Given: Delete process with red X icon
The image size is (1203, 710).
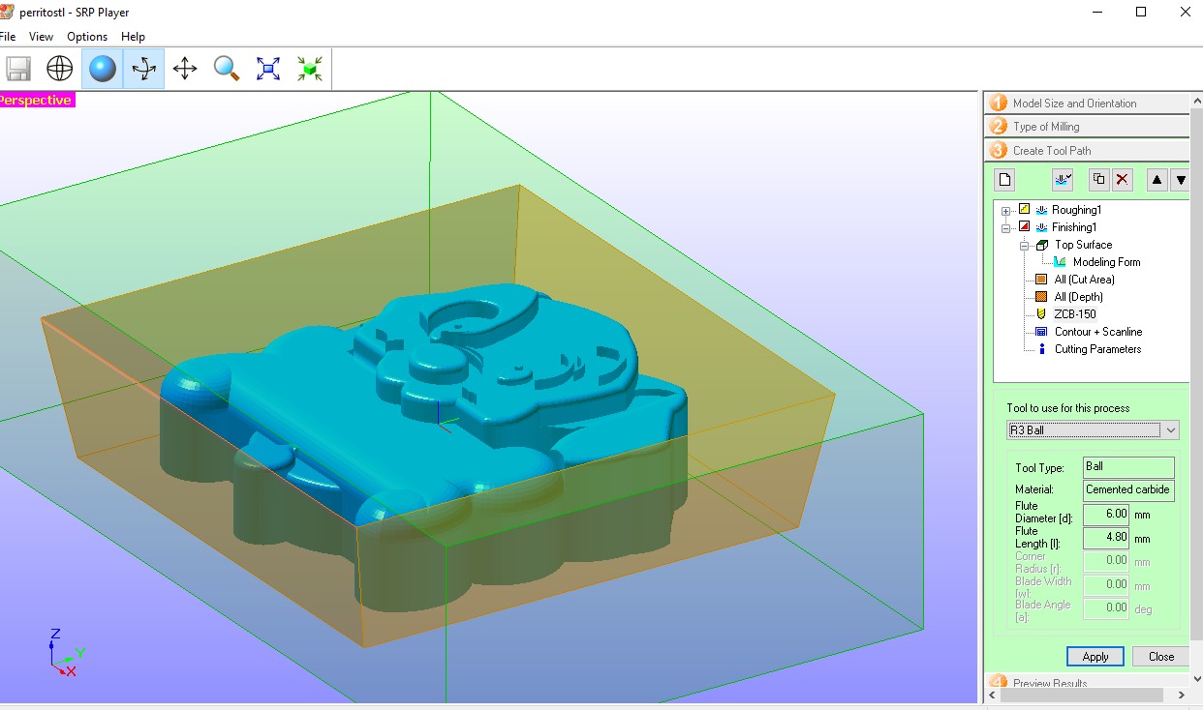Looking at the screenshot, I should tap(1123, 179).
